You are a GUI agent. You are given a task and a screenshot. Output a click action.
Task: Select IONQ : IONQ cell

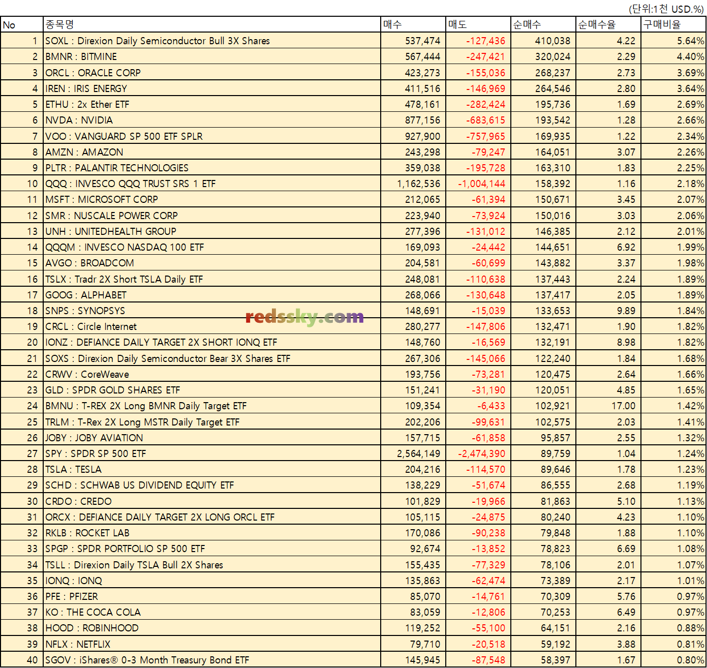[212, 581]
